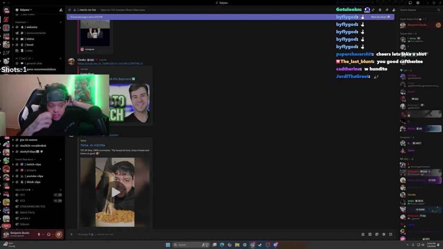Click the plus attachment button in message bar

point(71,234)
